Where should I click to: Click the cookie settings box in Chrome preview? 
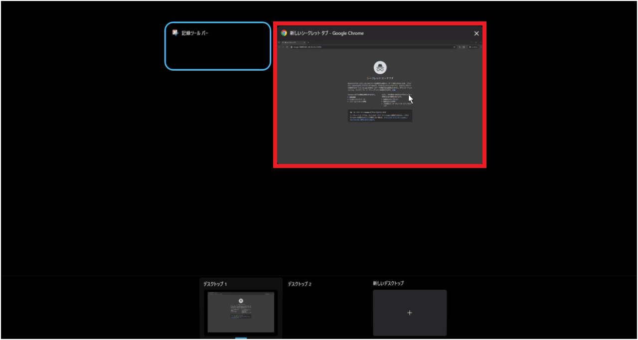coord(380,116)
